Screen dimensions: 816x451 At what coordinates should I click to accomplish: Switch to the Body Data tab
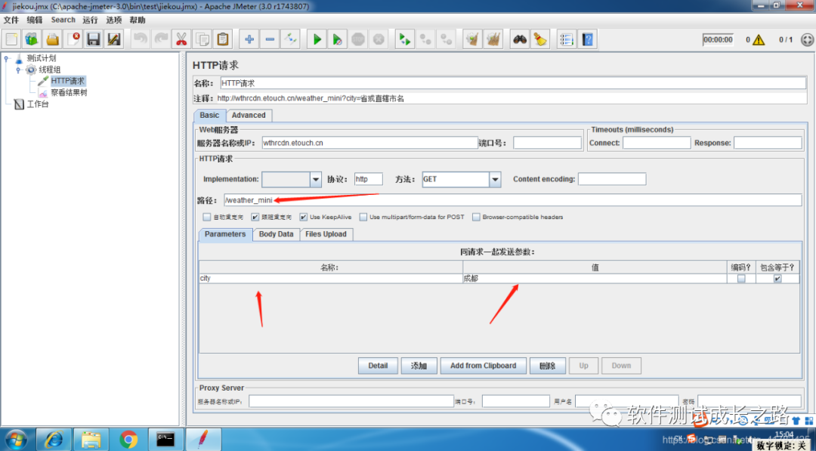click(277, 234)
